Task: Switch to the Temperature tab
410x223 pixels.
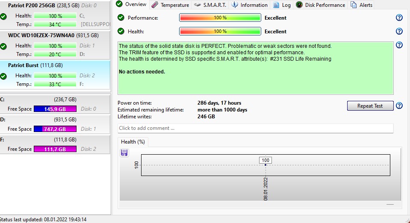Action: (170, 5)
